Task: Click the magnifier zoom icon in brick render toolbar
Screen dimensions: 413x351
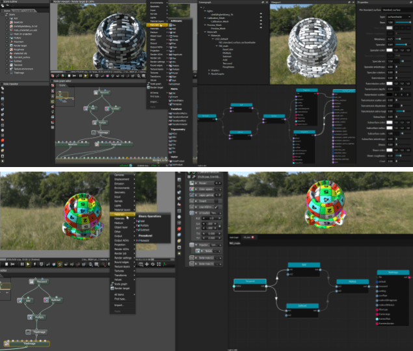Action: coord(139,76)
